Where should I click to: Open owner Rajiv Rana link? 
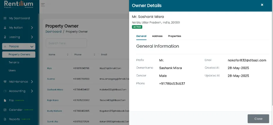coord(53,100)
